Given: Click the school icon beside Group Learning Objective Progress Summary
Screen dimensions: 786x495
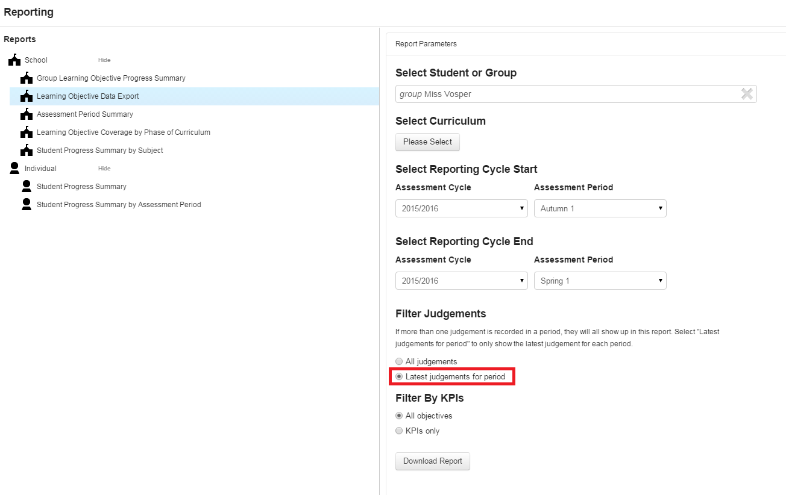Looking at the screenshot, I should pos(27,78).
